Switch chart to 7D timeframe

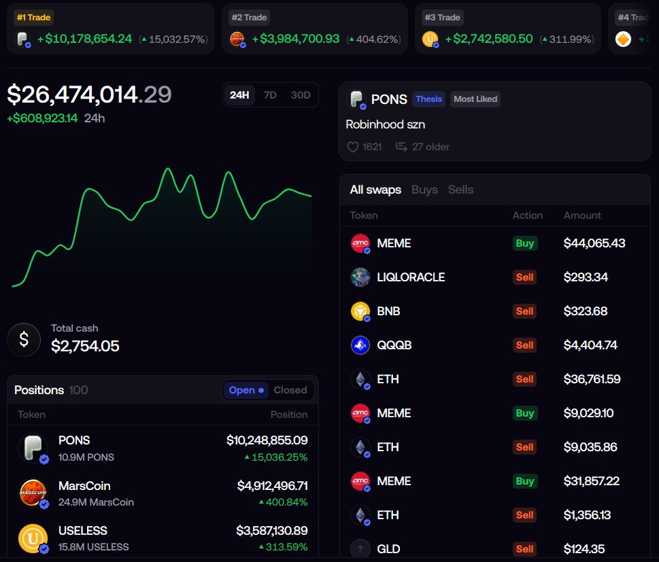click(270, 95)
